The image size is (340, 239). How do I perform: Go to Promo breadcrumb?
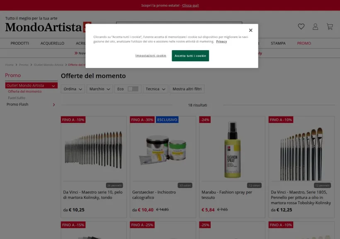[24, 65]
